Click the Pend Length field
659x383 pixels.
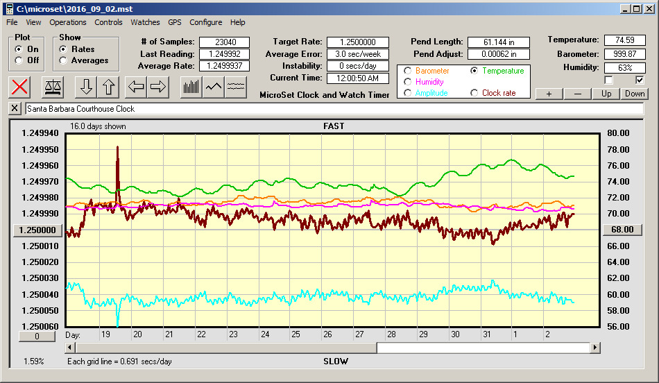(499, 42)
